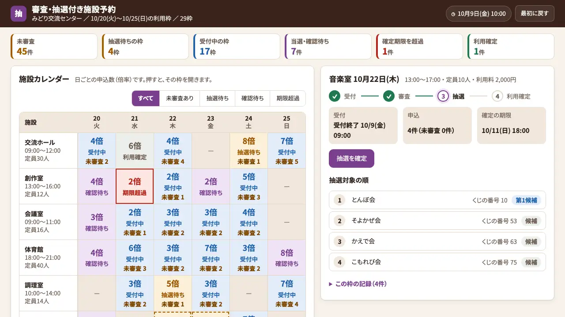Screen dimensions: 565x317
Task: Open 調理室 25日 7倍 受付中 slot
Action: (x=286, y=293)
